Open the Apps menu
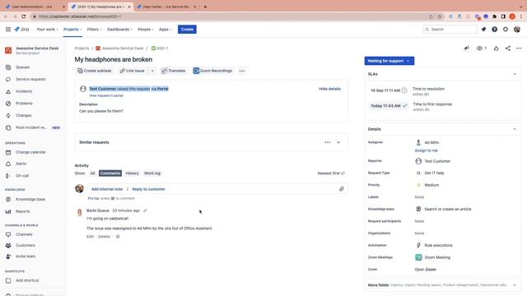Image resolution: width=527 pixels, height=296 pixels. coord(165,30)
